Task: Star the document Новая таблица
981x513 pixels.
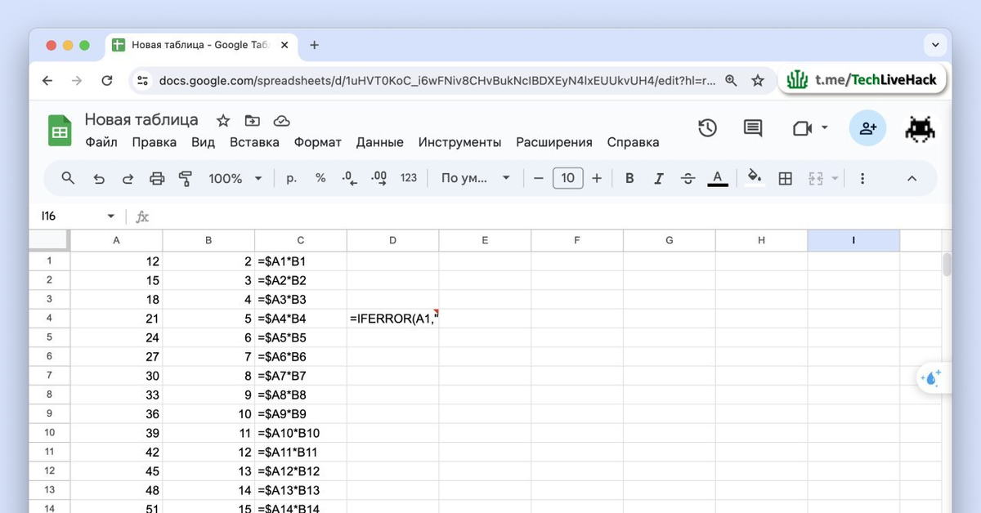Action: tap(223, 121)
